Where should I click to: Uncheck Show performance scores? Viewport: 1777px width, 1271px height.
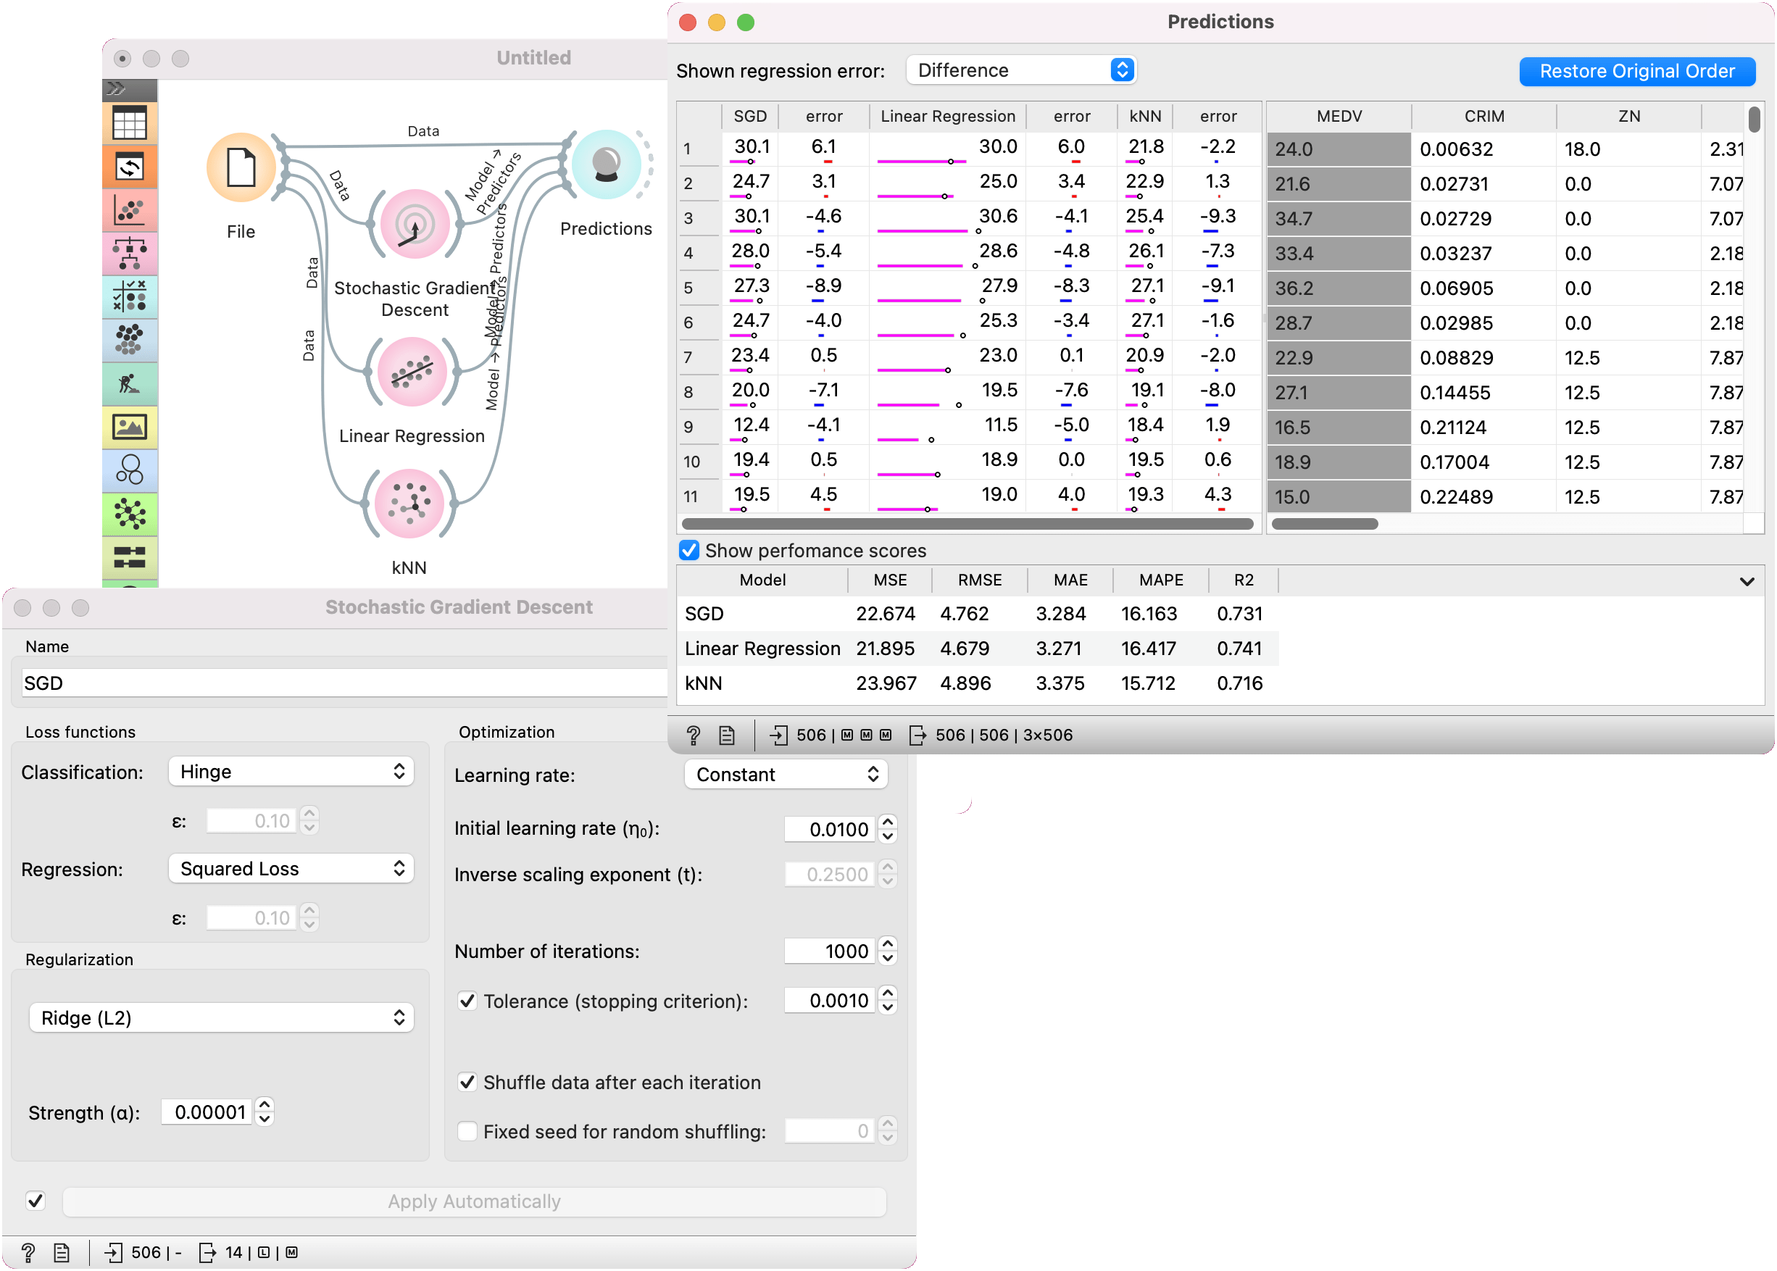click(x=689, y=550)
